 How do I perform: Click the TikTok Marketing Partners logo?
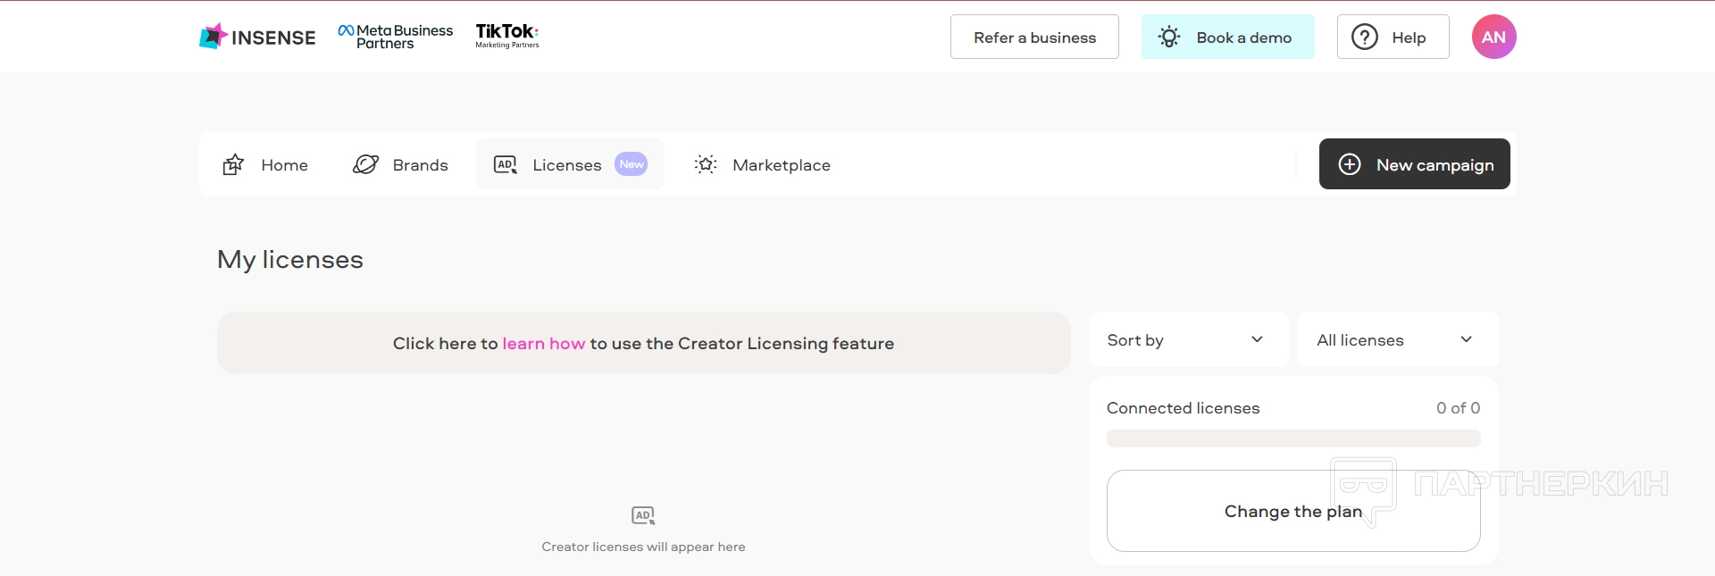pos(506,36)
